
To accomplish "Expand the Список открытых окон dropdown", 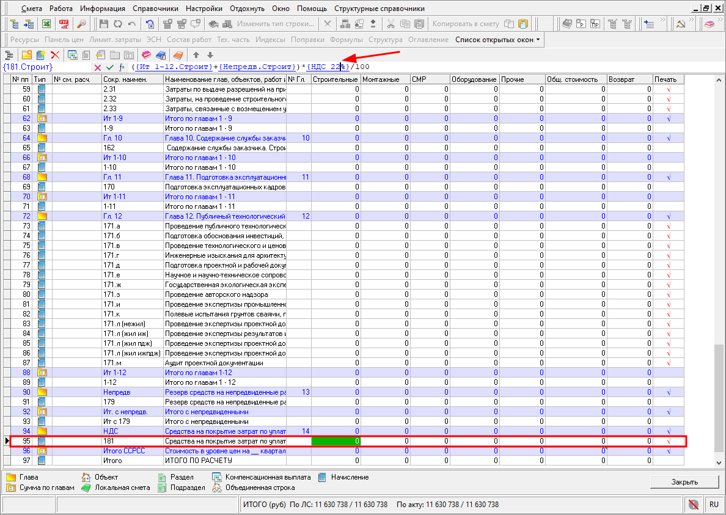I will (x=497, y=40).
